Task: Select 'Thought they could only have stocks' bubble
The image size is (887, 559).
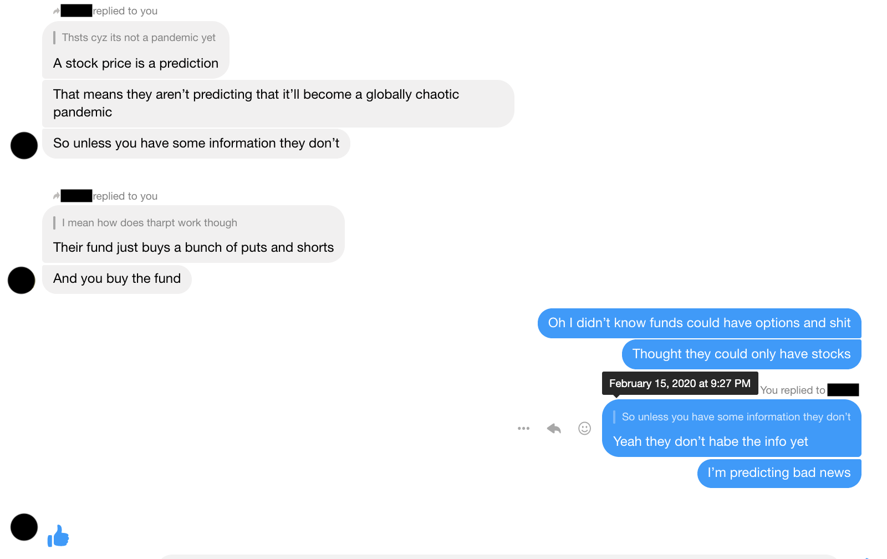Action: pyautogui.click(x=742, y=354)
